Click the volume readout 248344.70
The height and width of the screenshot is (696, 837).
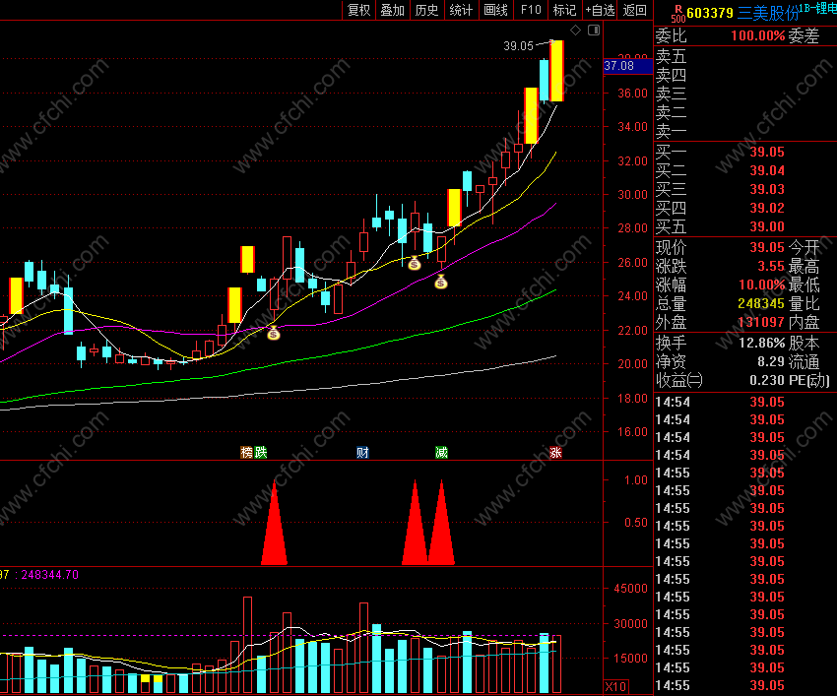pos(49,575)
